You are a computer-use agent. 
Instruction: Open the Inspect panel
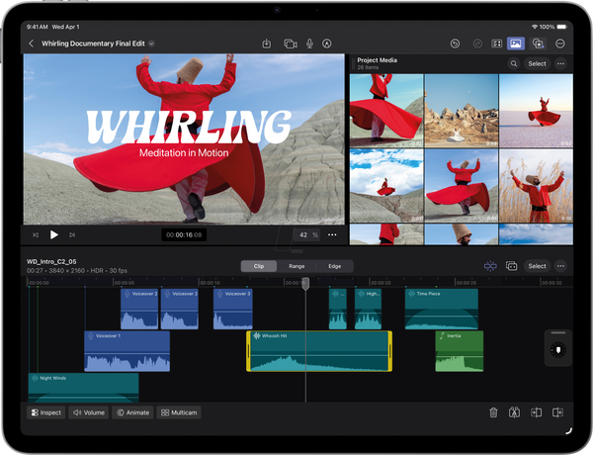point(45,412)
